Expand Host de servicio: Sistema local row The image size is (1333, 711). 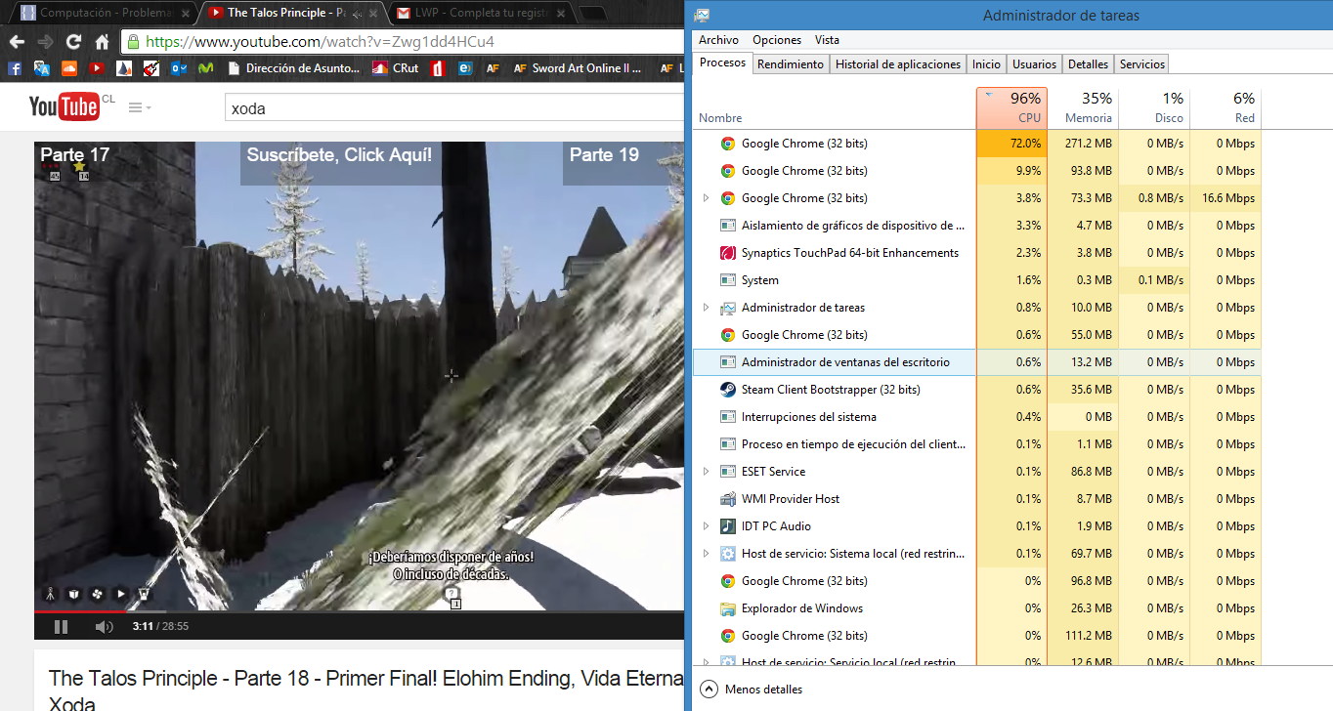pos(706,554)
